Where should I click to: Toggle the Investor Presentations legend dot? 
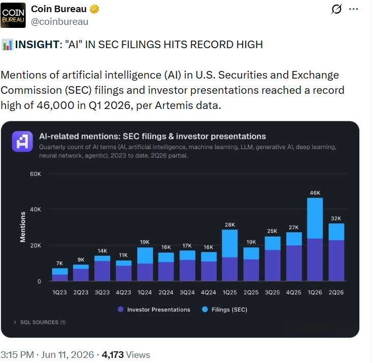pyautogui.click(x=121, y=309)
